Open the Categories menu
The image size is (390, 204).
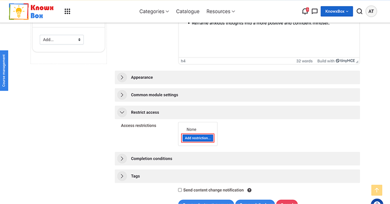[x=154, y=11]
